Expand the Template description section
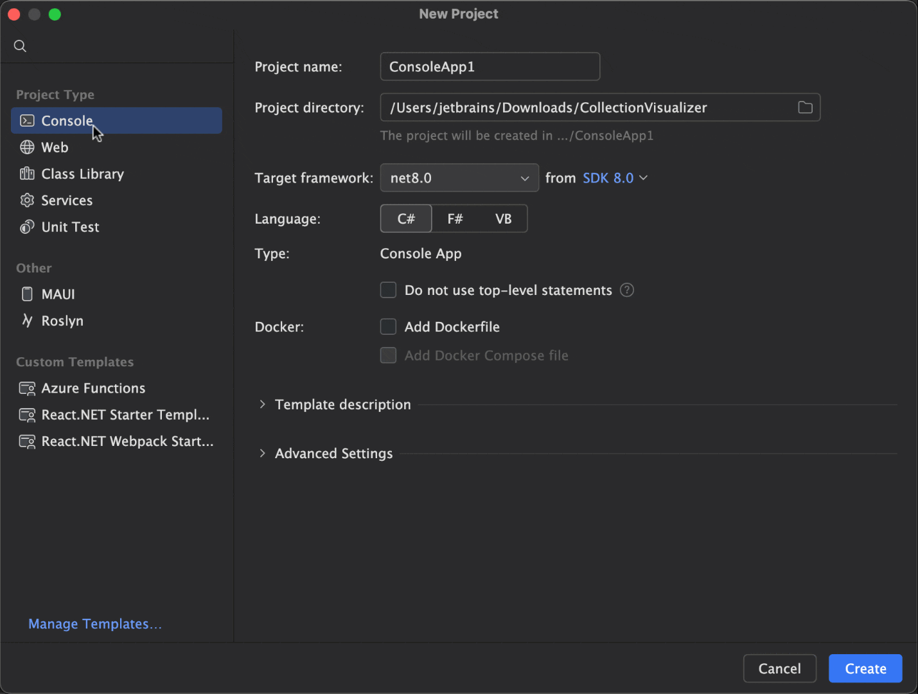 pos(263,405)
